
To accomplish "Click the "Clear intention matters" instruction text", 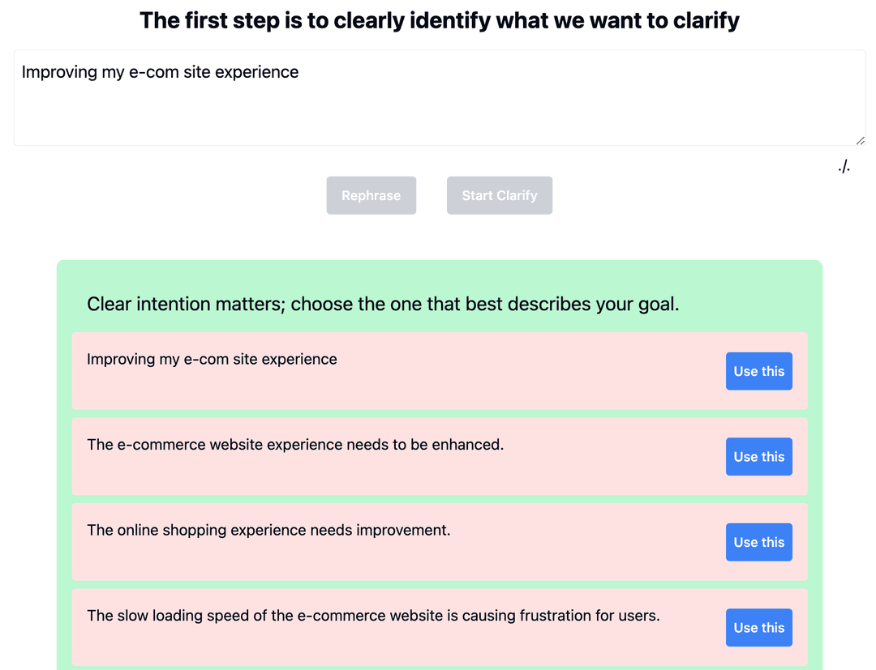I will click(383, 304).
